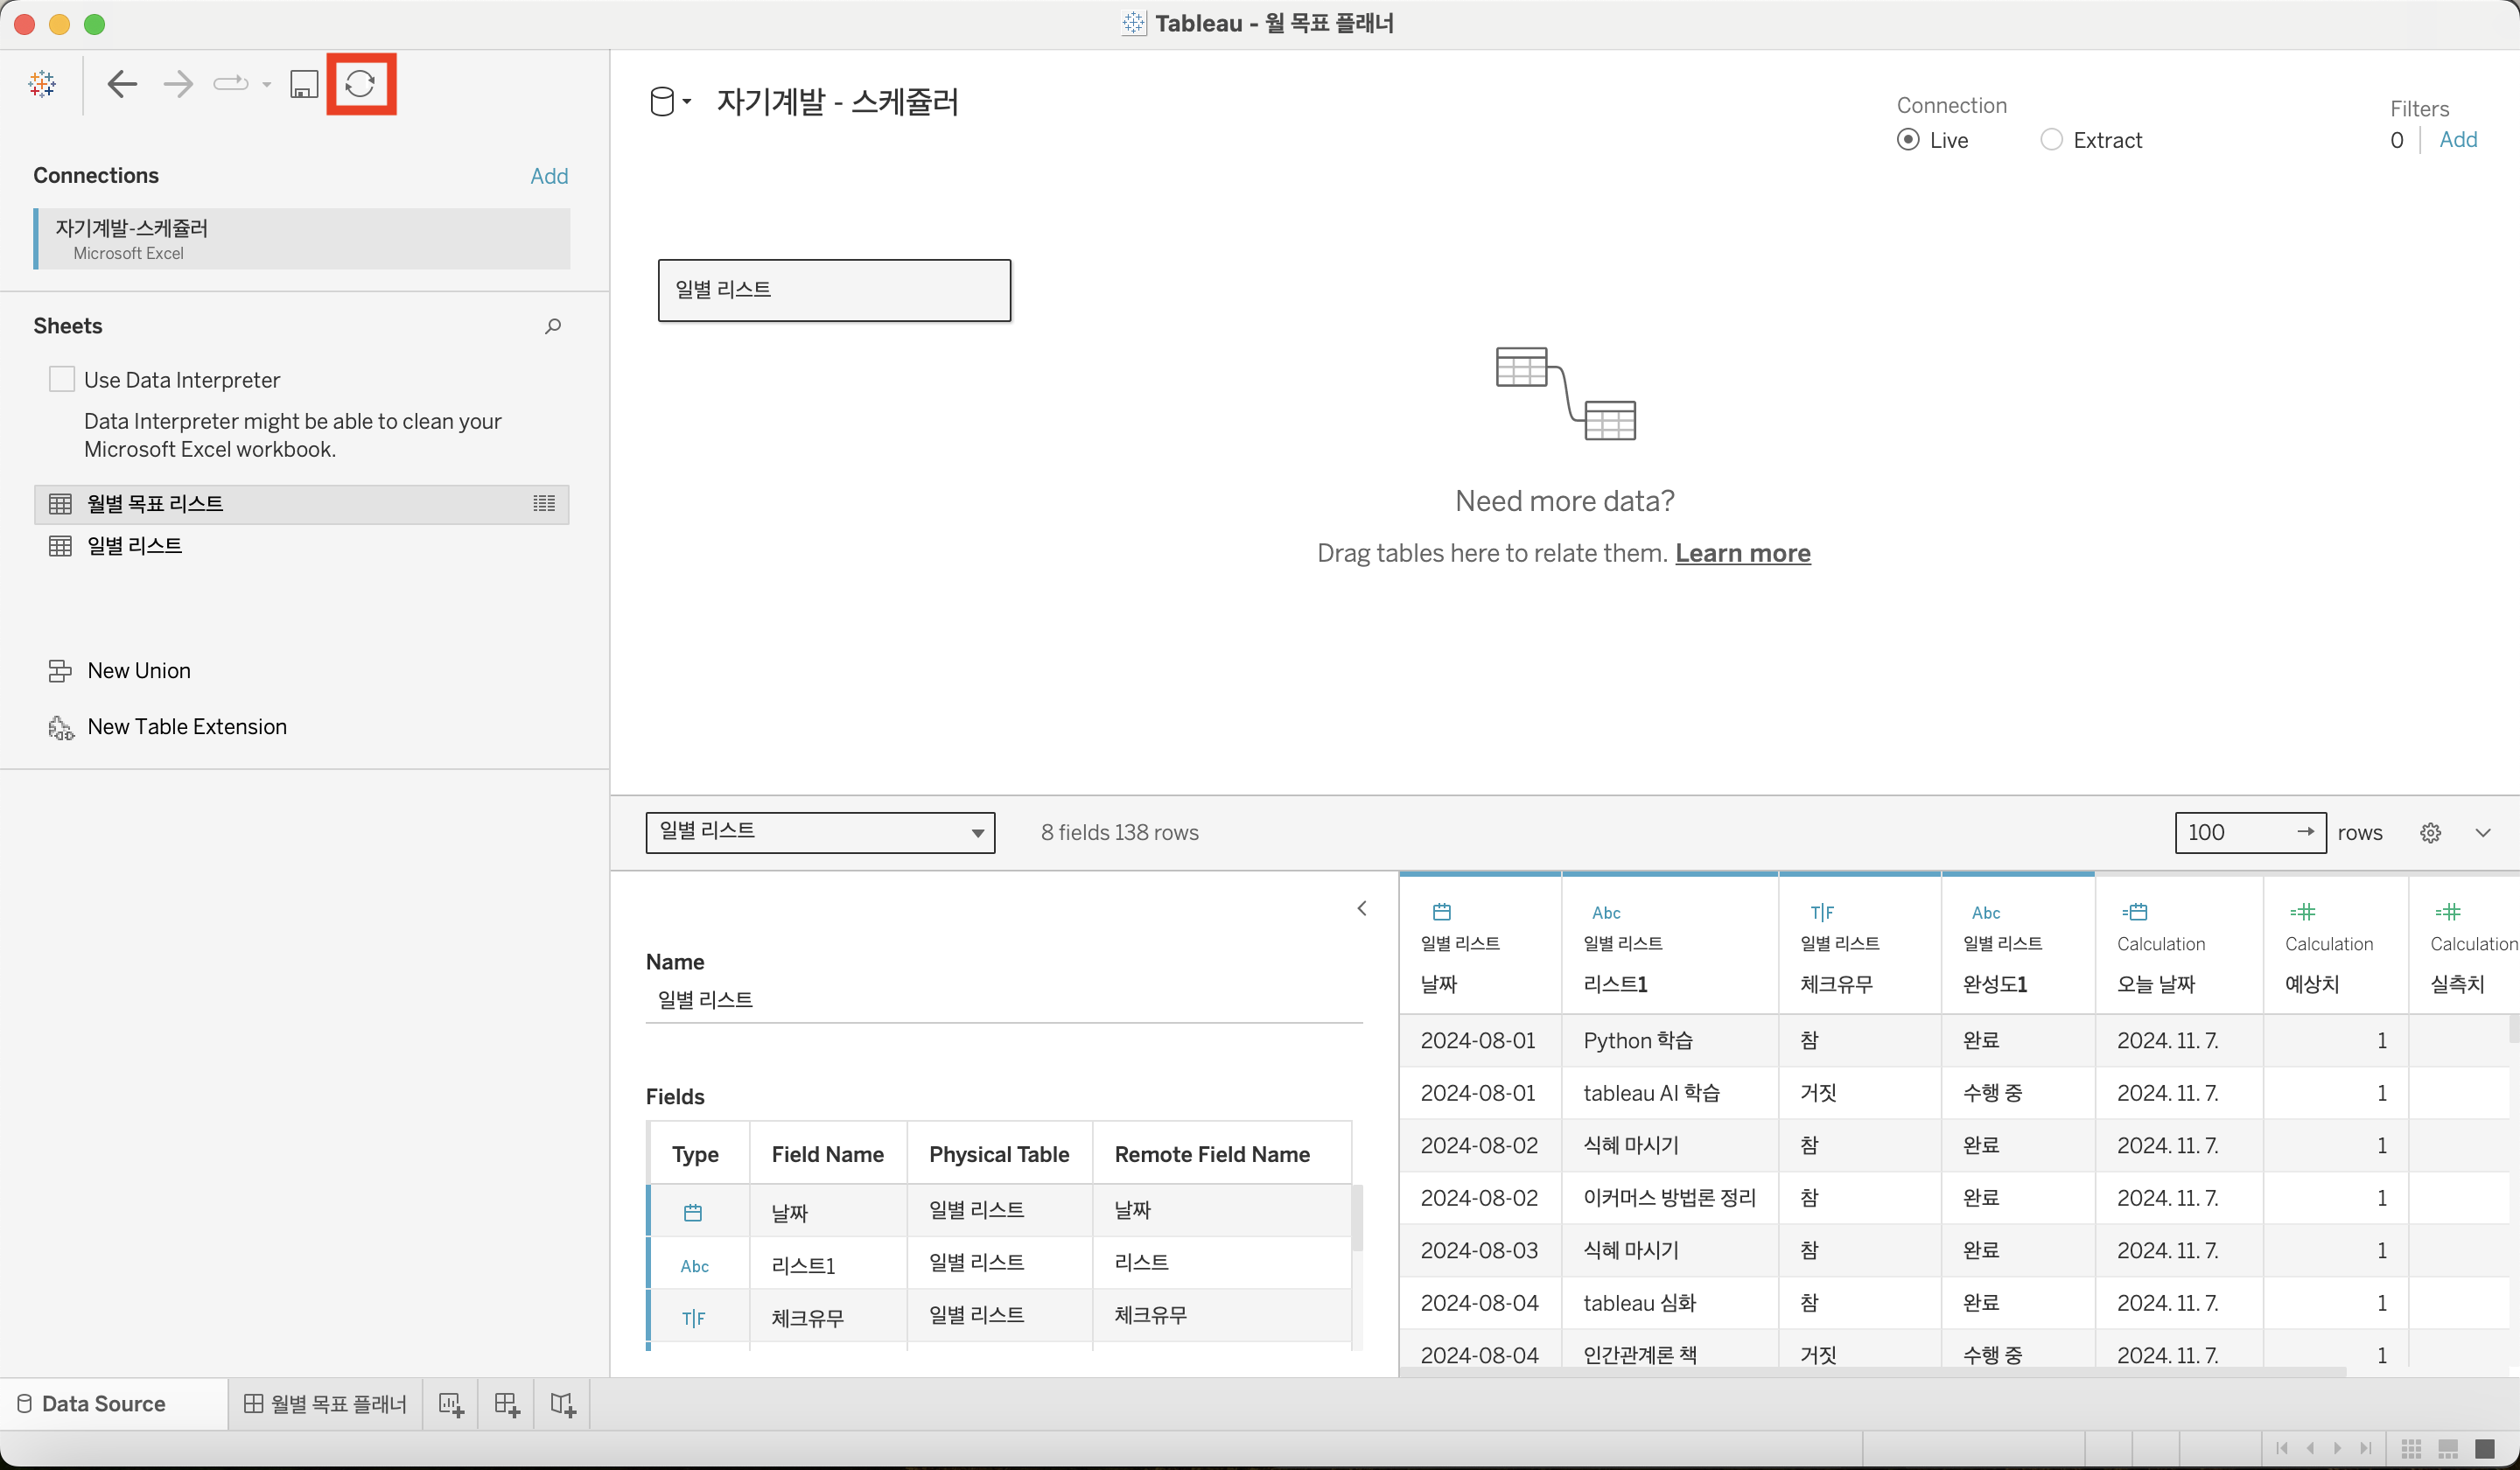The height and width of the screenshot is (1470, 2520).
Task: Add a new worksheet tab
Action: [451, 1405]
